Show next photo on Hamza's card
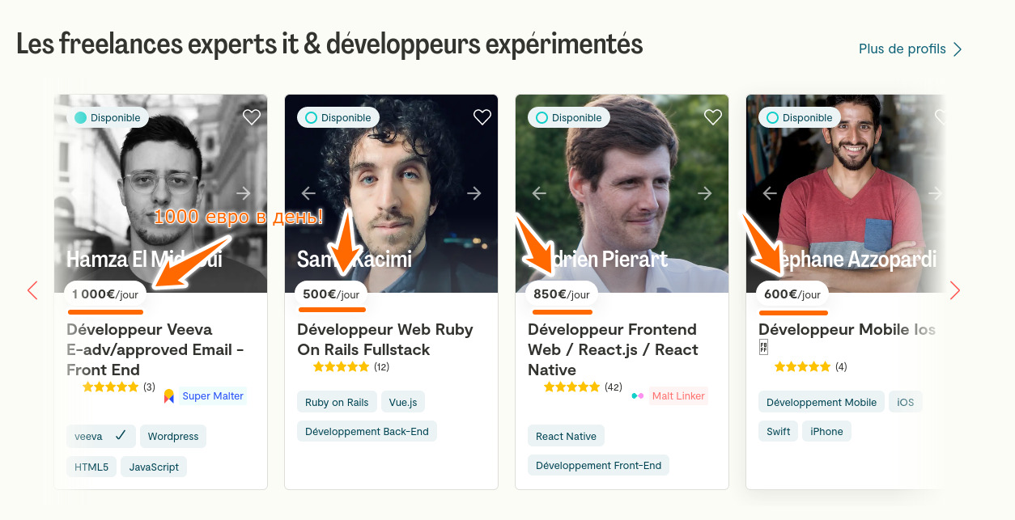The width and height of the screenshot is (1015, 520). 244,193
